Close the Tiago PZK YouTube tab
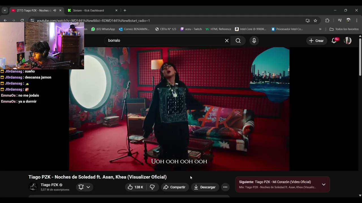The width and height of the screenshot is (362, 203). (60, 10)
